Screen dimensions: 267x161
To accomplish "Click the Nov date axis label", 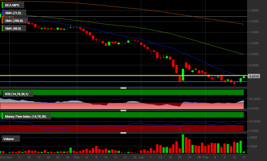I will 9,157.
